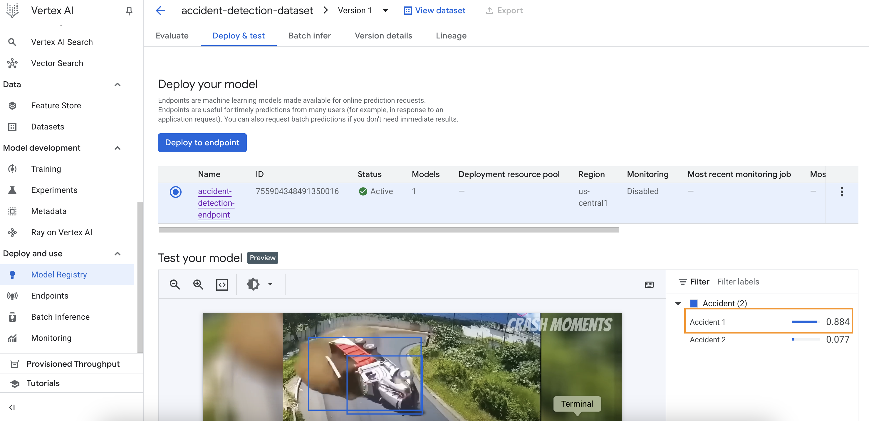This screenshot has height=421, width=869.
Task: Switch to the Evaluate tab
Action: click(172, 36)
